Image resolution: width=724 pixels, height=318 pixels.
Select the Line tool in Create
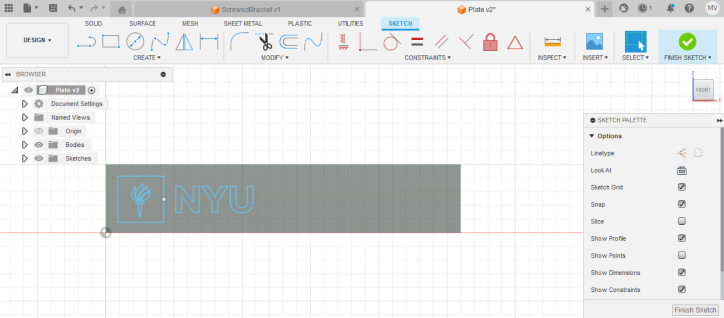86,42
